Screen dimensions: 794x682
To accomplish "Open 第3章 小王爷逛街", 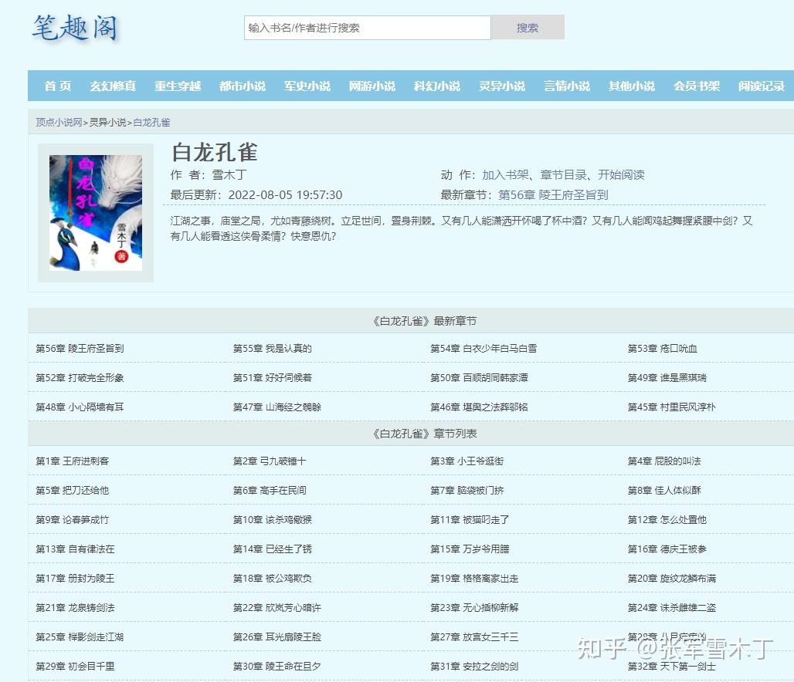I will click(x=467, y=461).
